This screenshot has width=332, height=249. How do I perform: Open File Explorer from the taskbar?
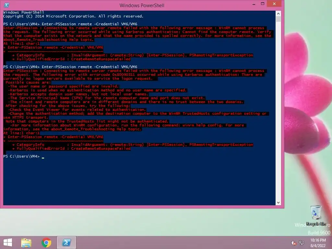pos(26,243)
